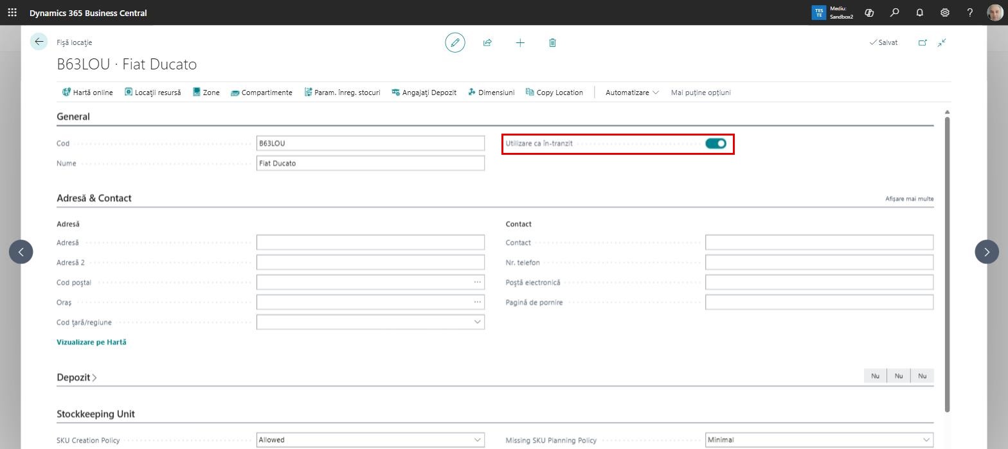Image resolution: width=1008 pixels, height=449 pixels.
Task: Open Zone from the action bar
Action: [x=206, y=92]
